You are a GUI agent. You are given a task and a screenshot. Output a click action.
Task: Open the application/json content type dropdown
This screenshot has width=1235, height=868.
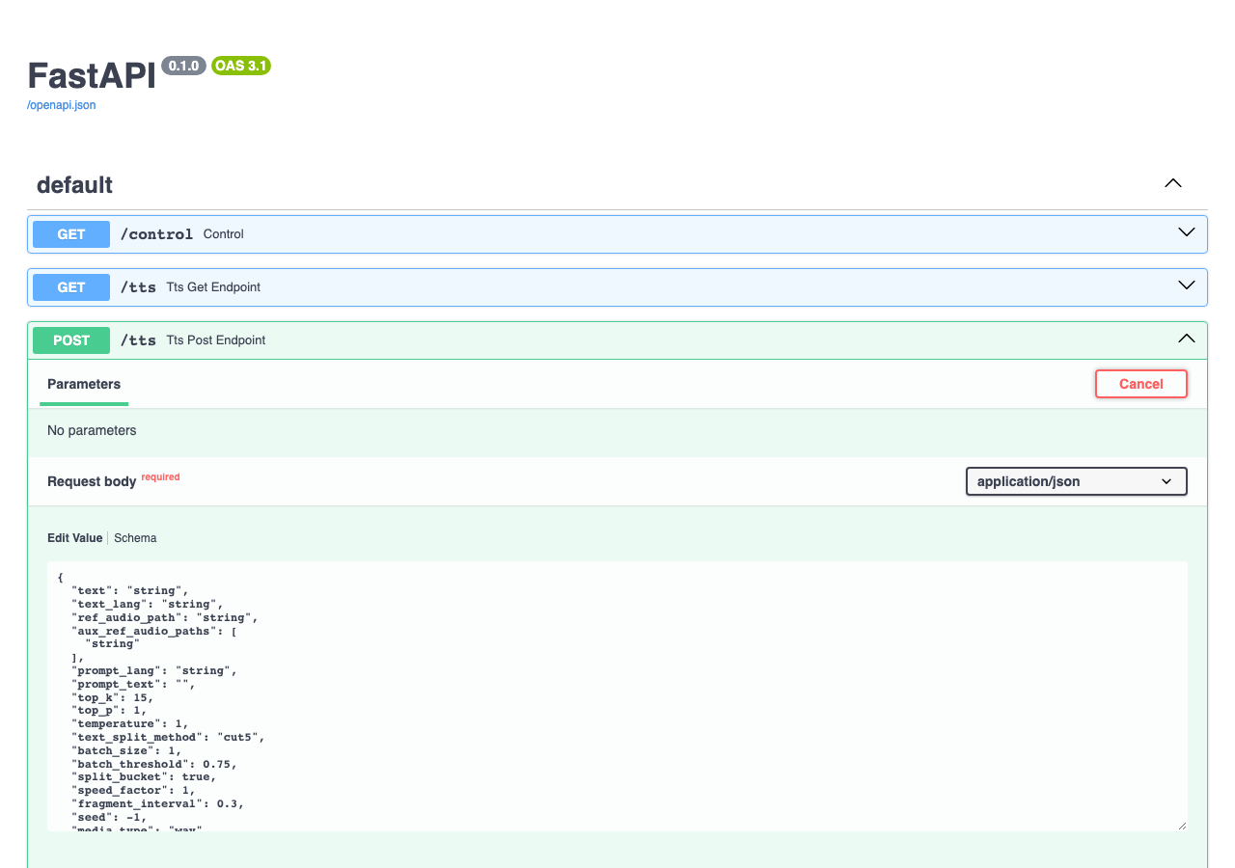tap(1077, 481)
